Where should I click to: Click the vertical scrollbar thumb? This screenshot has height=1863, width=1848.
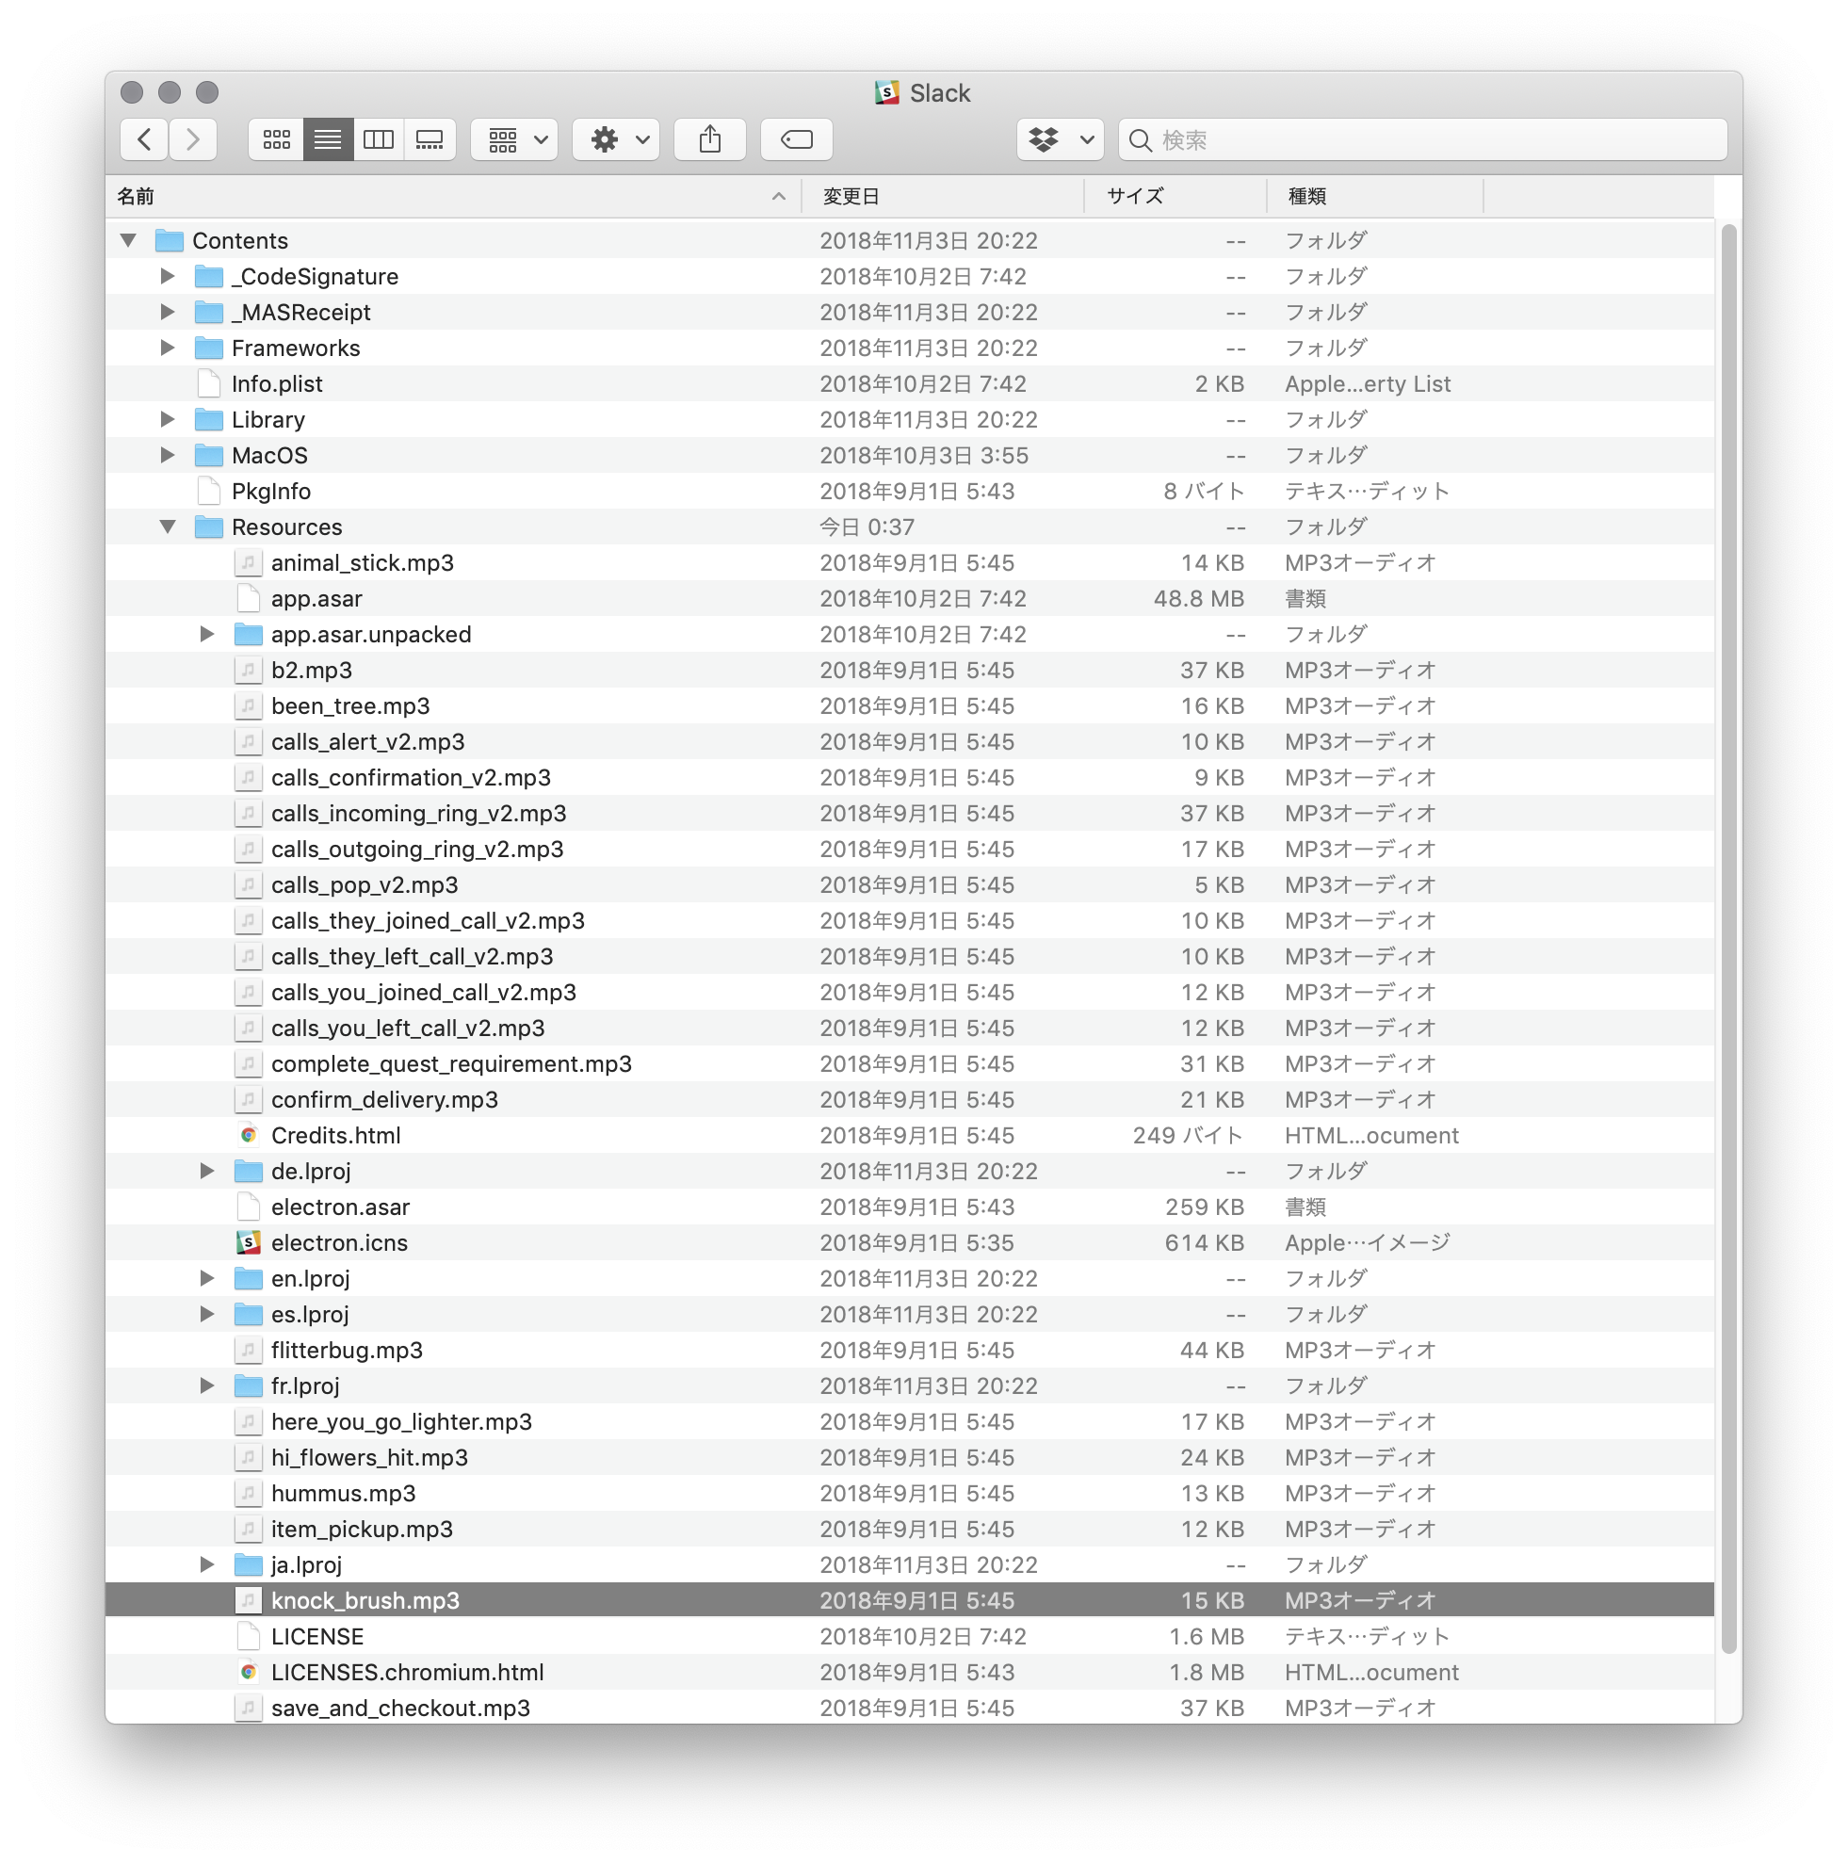(1728, 939)
